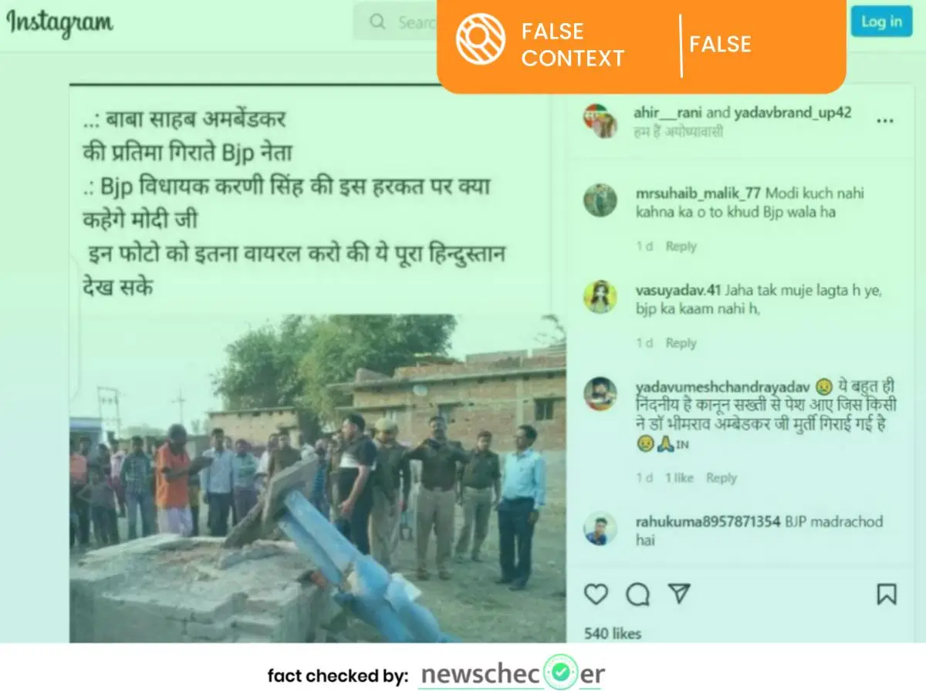926x694 pixels.
Task: Open yadavbrand_up42 profile link
Action: point(793,113)
